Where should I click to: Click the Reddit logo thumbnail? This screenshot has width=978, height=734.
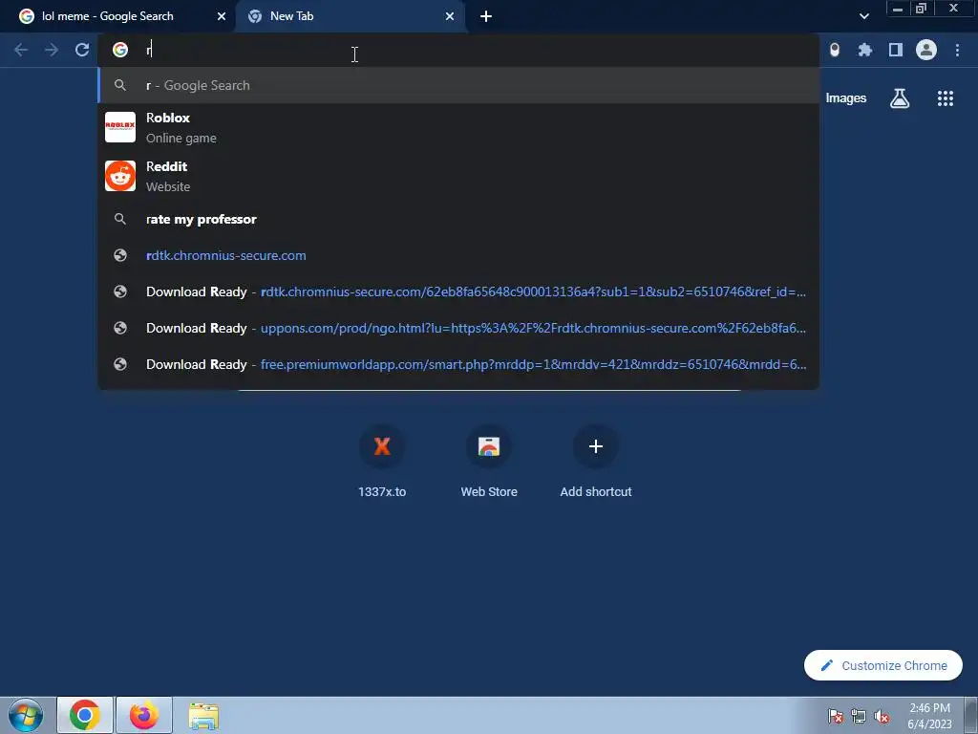pyautogui.click(x=120, y=176)
